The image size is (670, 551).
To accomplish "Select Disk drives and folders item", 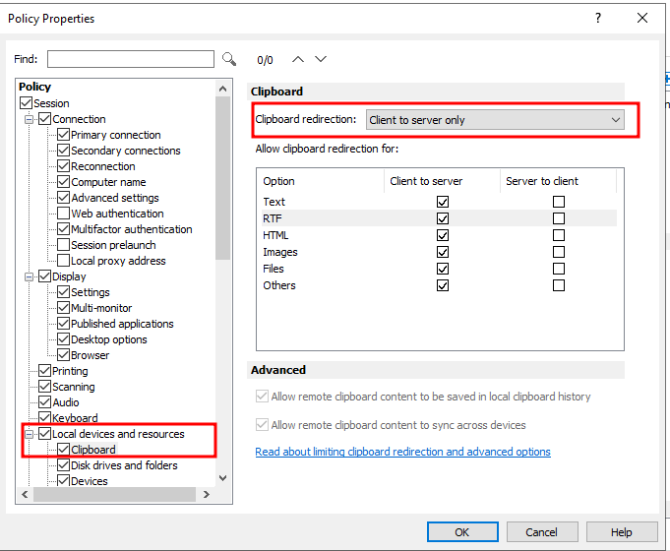I will click(x=125, y=465).
